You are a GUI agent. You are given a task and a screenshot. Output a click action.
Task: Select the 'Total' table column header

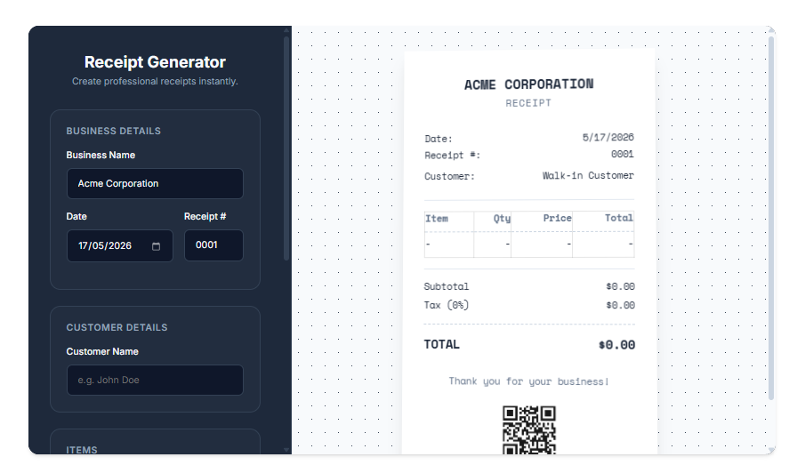pyautogui.click(x=619, y=218)
